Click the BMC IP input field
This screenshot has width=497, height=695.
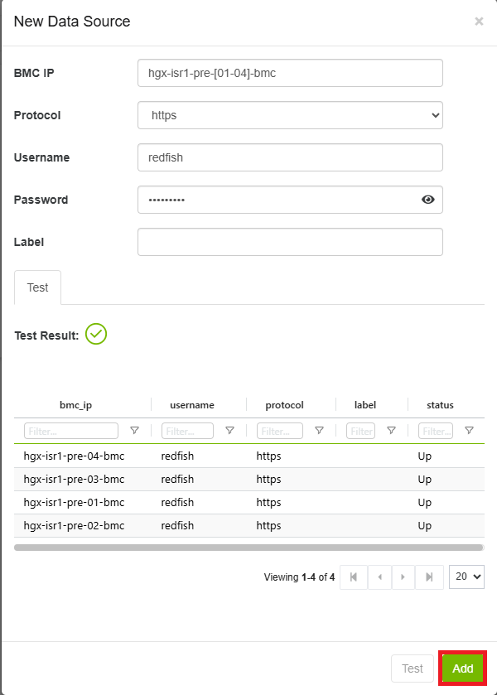(290, 73)
